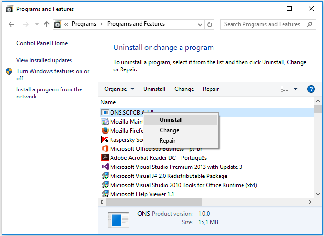Click the address bar Control Panel icon
324x236 pixels.
point(58,24)
